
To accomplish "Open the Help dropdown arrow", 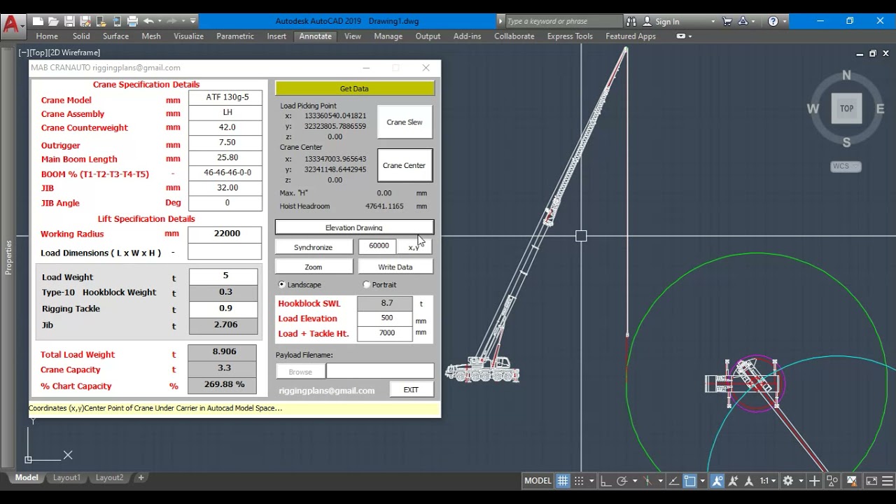I will (785, 22).
